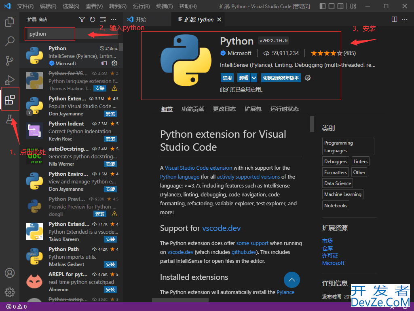This screenshot has width=414, height=311.
Task: Open the 编辑(E) menu
Action: tap(48, 6)
